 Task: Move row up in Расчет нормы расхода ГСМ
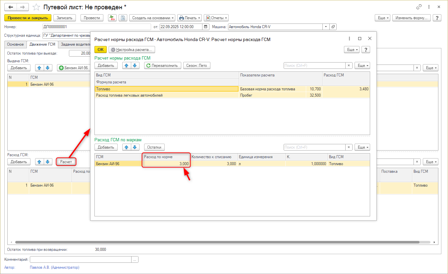(126, 66)
